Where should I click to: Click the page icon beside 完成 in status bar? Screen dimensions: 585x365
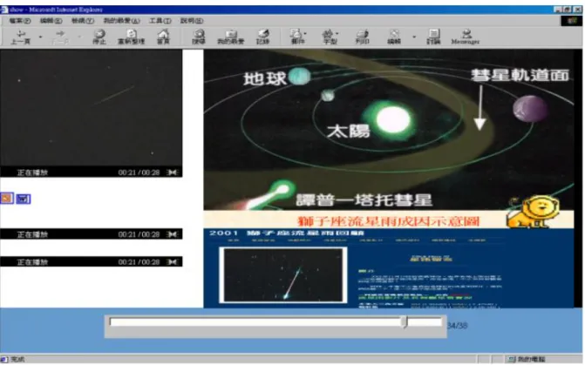(x=4, y=359)
